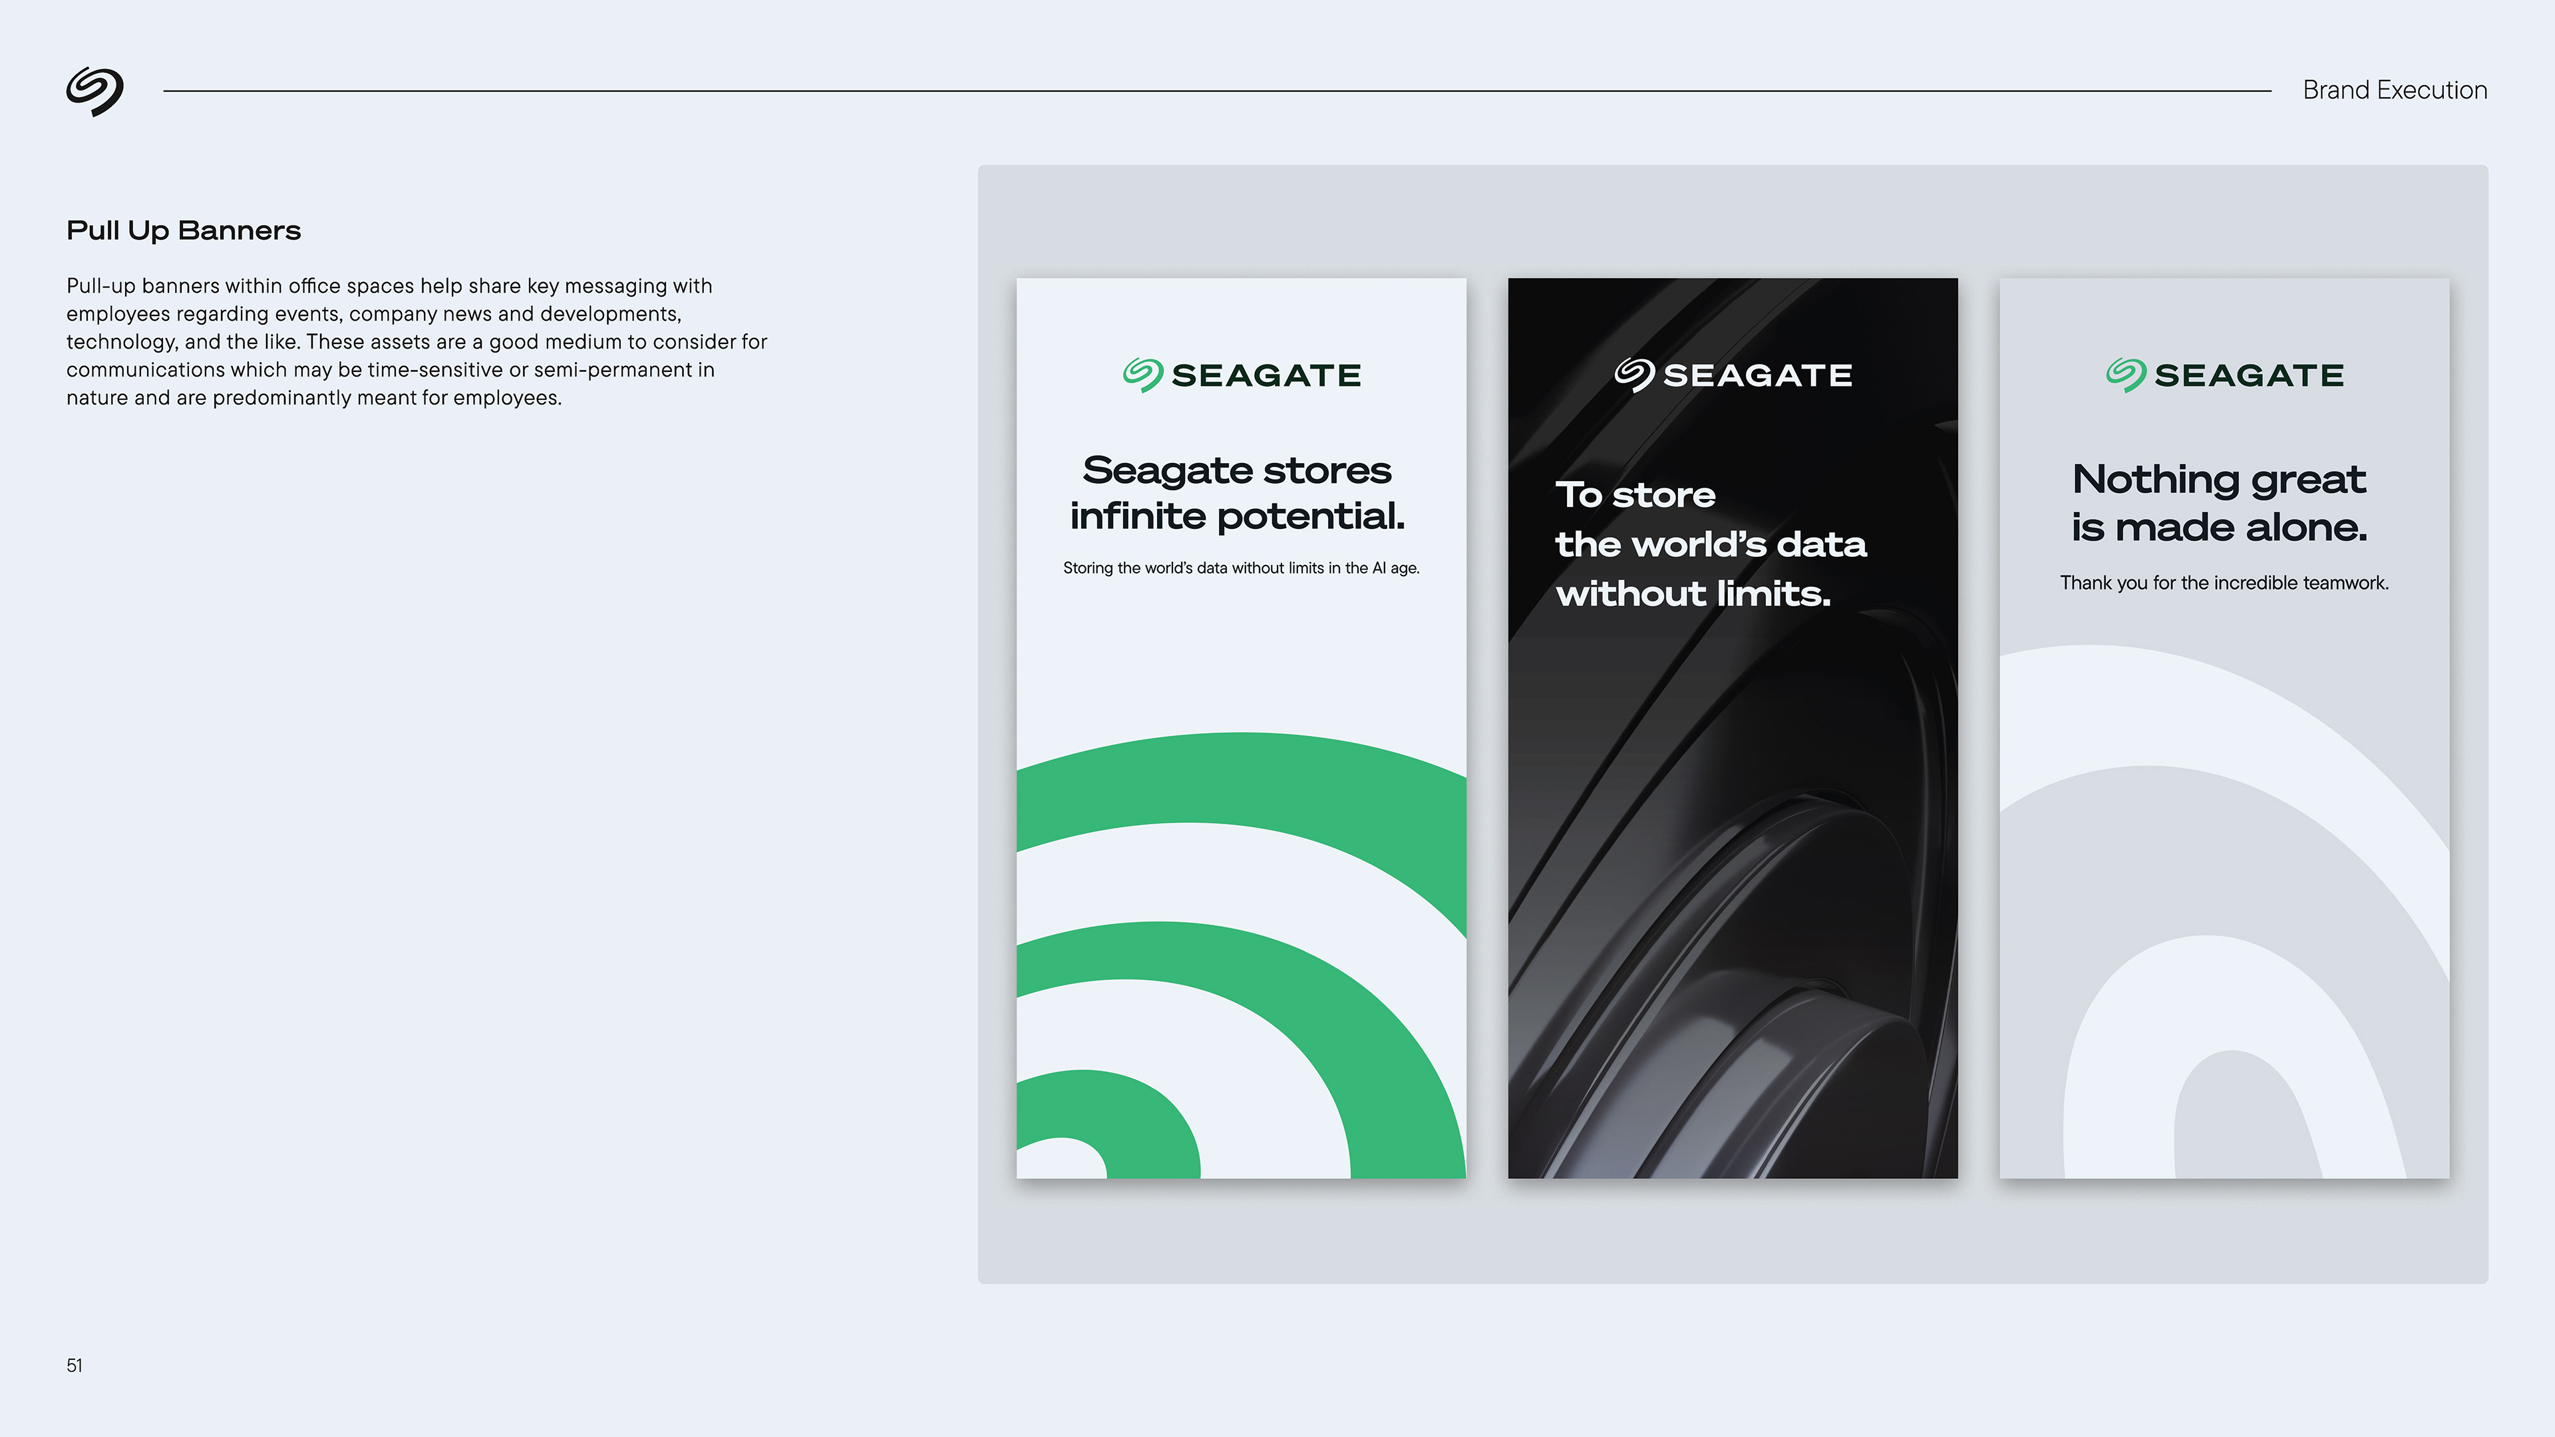This screenshot has width=2555, height=1437.
Task: Click the headline "Seagate stores infinite potential."
Action: tap(1238, 493)
